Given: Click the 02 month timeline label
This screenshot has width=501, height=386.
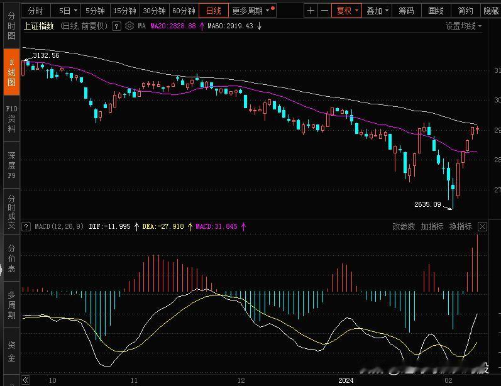Looking at the screenshot, I should point(449,380).
